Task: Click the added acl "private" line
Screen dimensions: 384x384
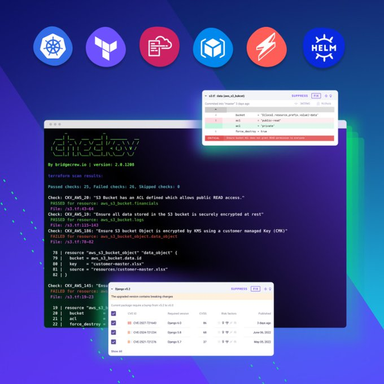Action: coord(269,126)
